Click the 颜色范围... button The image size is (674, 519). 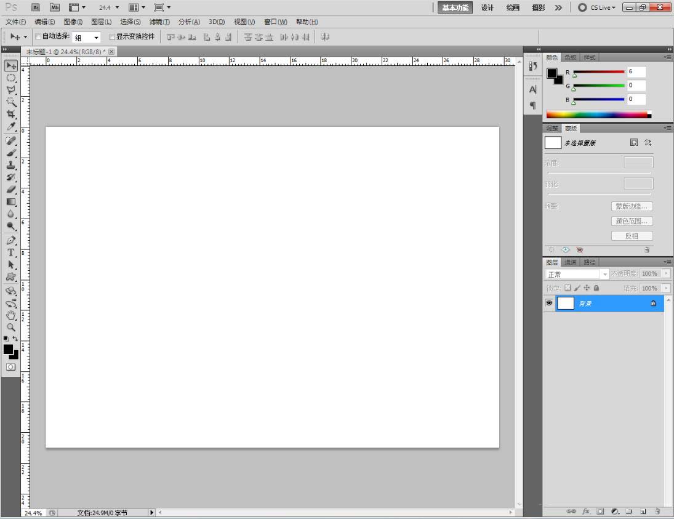tap(632, 221)
